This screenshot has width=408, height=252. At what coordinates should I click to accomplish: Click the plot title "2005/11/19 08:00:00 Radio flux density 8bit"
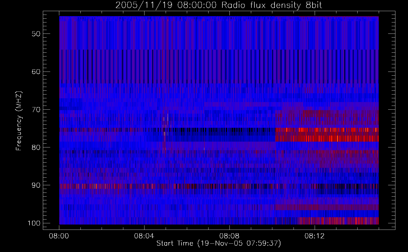[219, 5]
